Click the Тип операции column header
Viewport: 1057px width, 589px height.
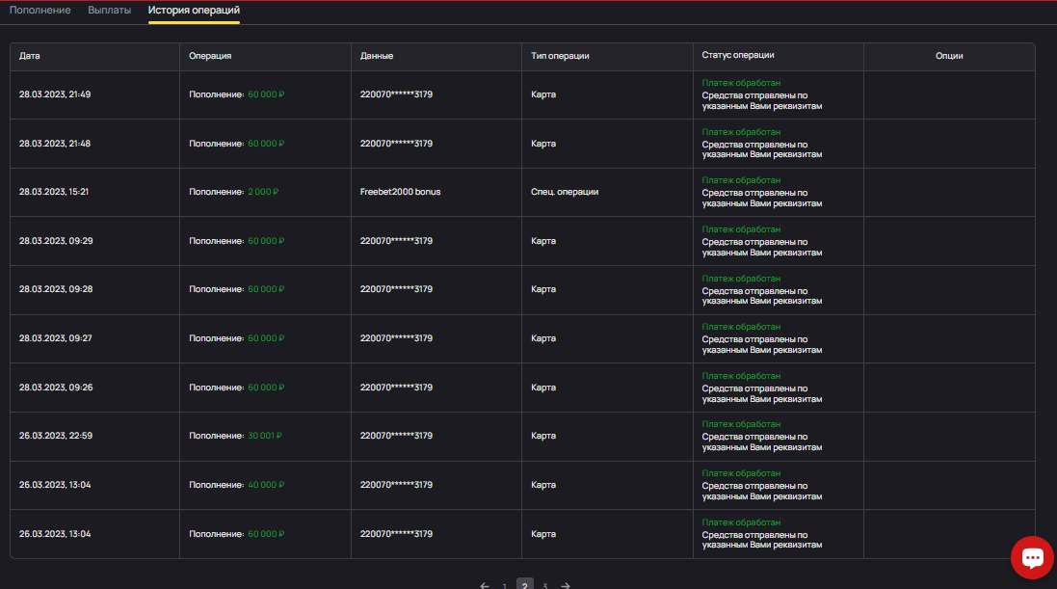[x=560, y=56]
